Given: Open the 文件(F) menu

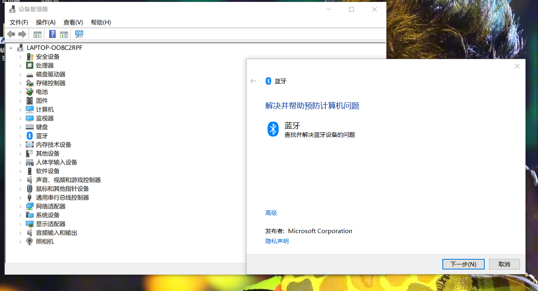Looking at the screenshot, I should pos(19,22).
